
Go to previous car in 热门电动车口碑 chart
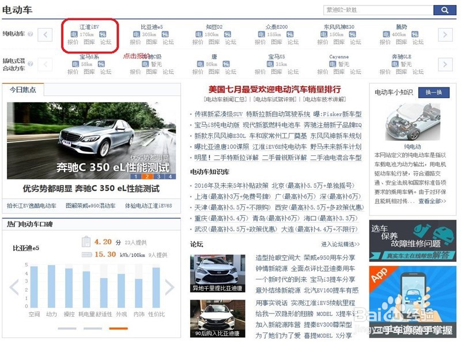pyautogui.click(x=14, y=287)
